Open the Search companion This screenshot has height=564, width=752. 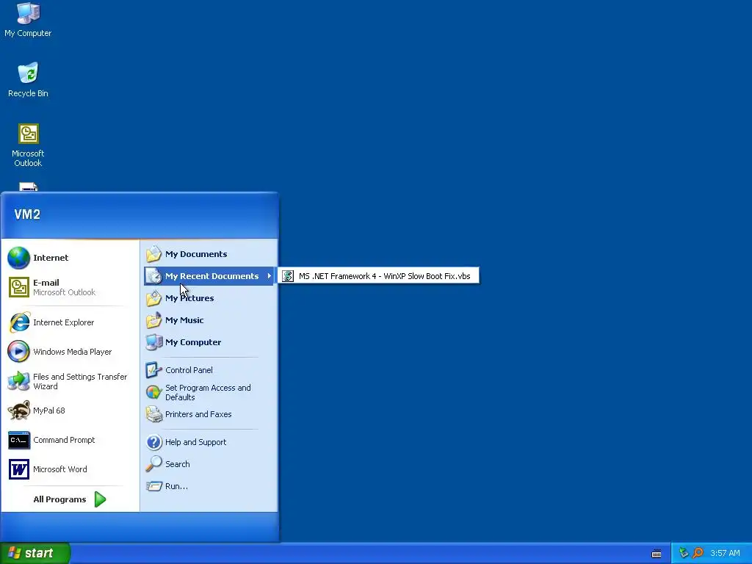click(x=209, y=464)
